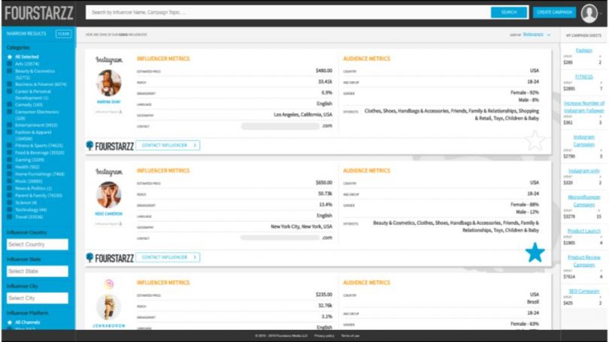Open Increase Number of Instagram Follower sheet
609x342 pixels.
pyautogui.click(x=583, y=107)
